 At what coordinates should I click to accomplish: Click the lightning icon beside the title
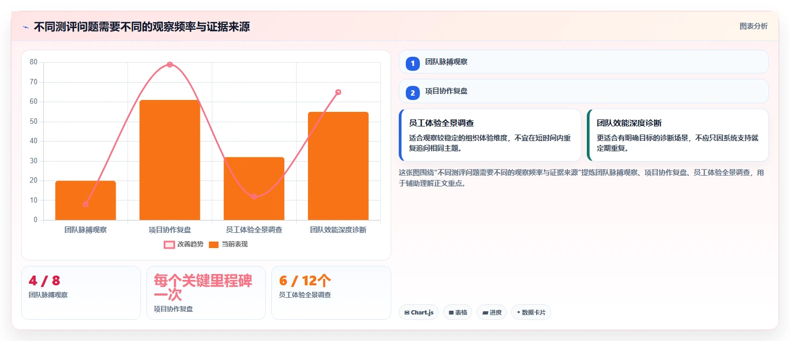pyautogui.click(x=25, y=27)
